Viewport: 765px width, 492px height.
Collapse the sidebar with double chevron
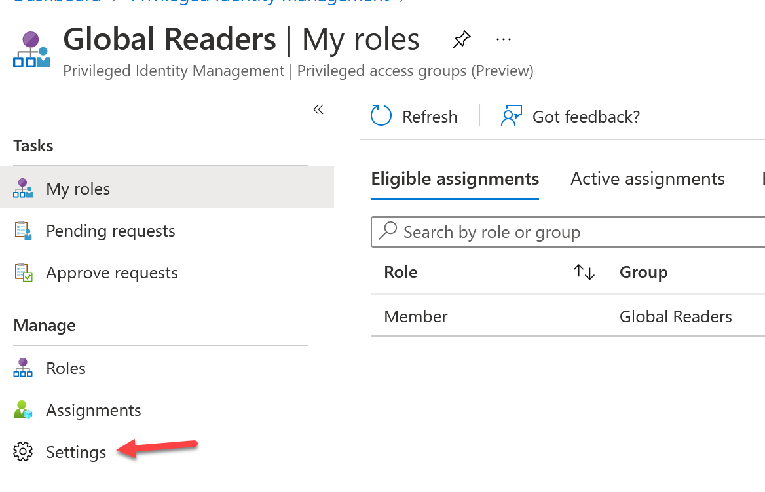(x=318, y=109)
